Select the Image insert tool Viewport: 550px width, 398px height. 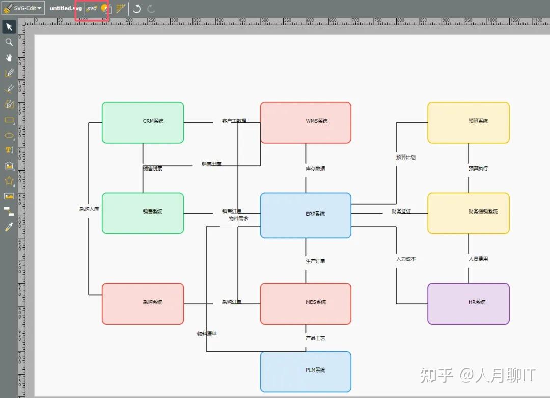(9, 197)
